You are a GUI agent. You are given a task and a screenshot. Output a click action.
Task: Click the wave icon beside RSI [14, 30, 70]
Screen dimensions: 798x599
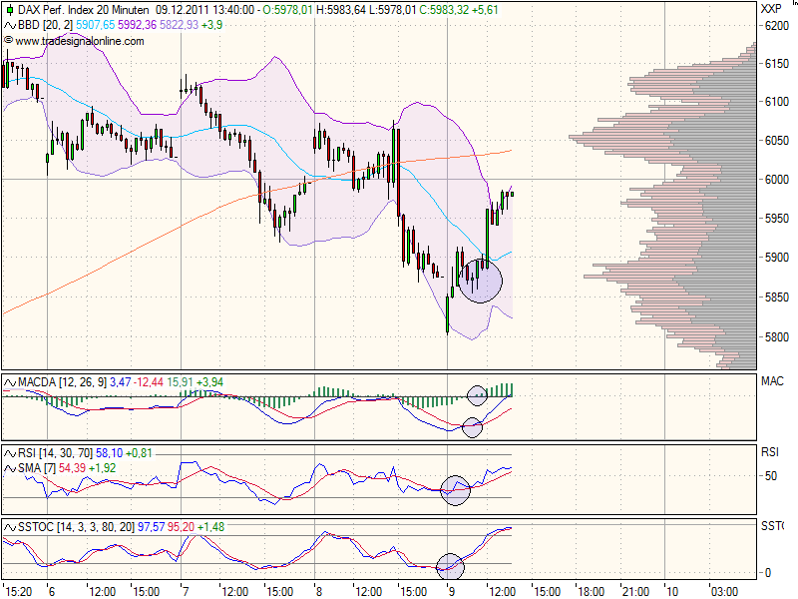pyautogui.click(x=10, y=453)
